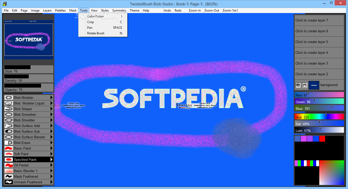Select Pan from the Tools menu
The image size is (348, 189).
pos(103,28)
